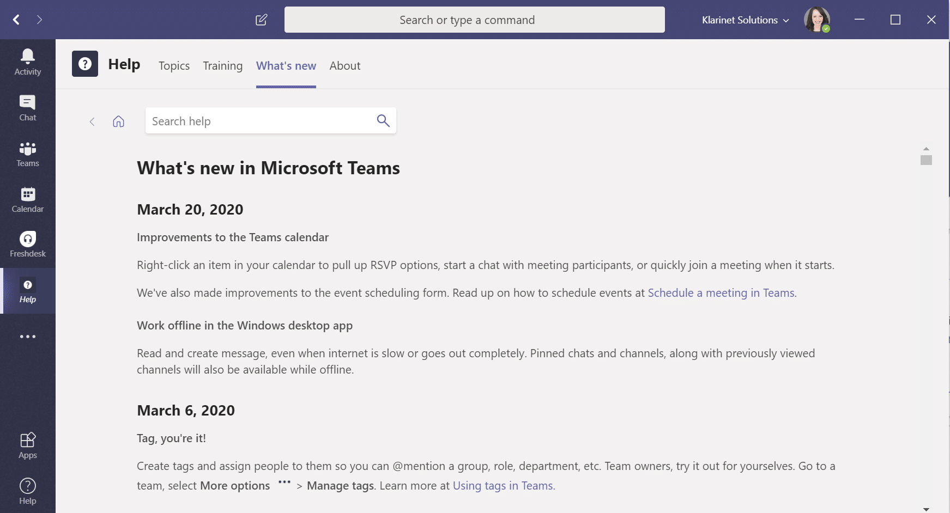Click the scrollbar up arrow

[x=926, y=149]
